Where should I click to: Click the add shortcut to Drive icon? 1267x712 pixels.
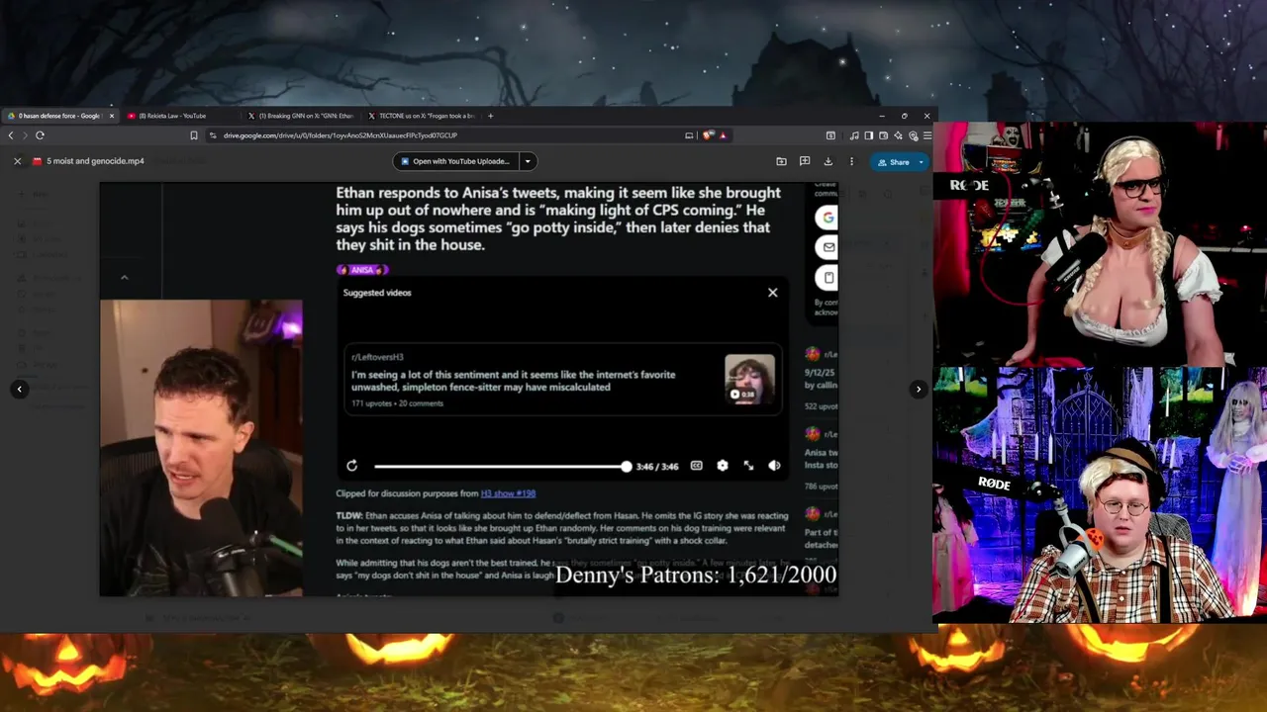(x=781, y=161)
